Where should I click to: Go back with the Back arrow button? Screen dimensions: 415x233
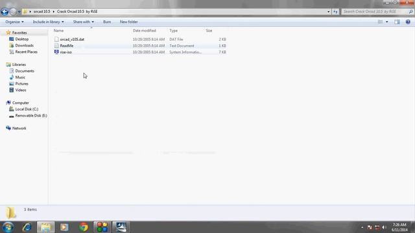(5, 12)
